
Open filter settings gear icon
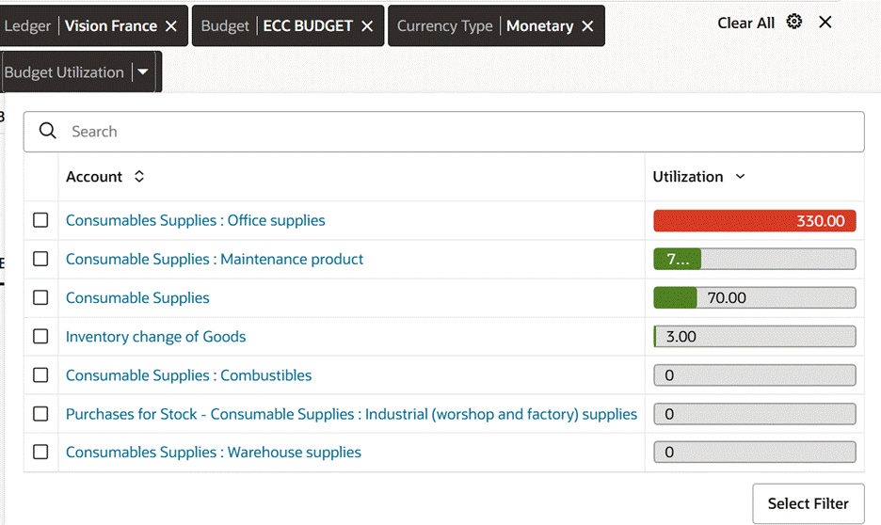click(794, 22)
